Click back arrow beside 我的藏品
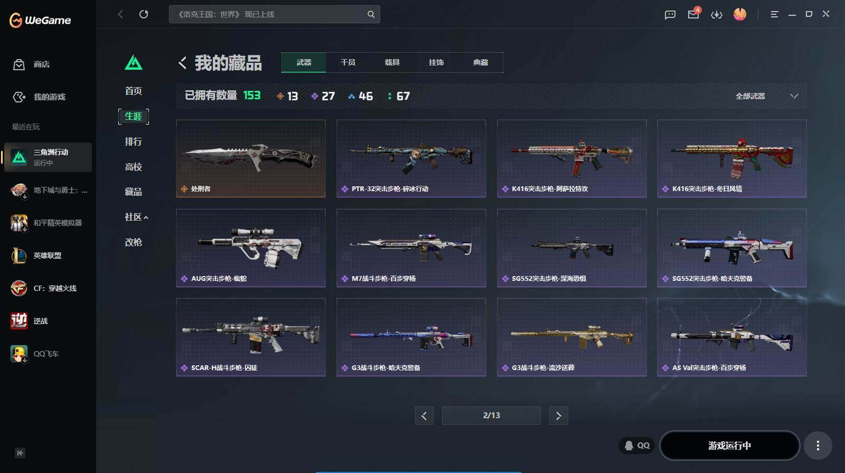This screenshot has width=845, height=473. coord(182,63)
